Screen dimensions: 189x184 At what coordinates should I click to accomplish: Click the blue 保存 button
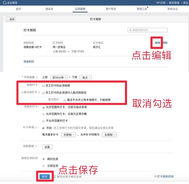(45, 177)
